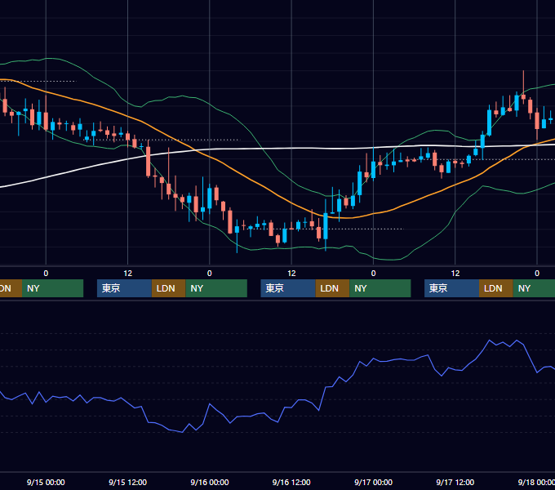555x490 pixels.
Task: Click the 9/16 00:00 date label
Action: [210, 482]
